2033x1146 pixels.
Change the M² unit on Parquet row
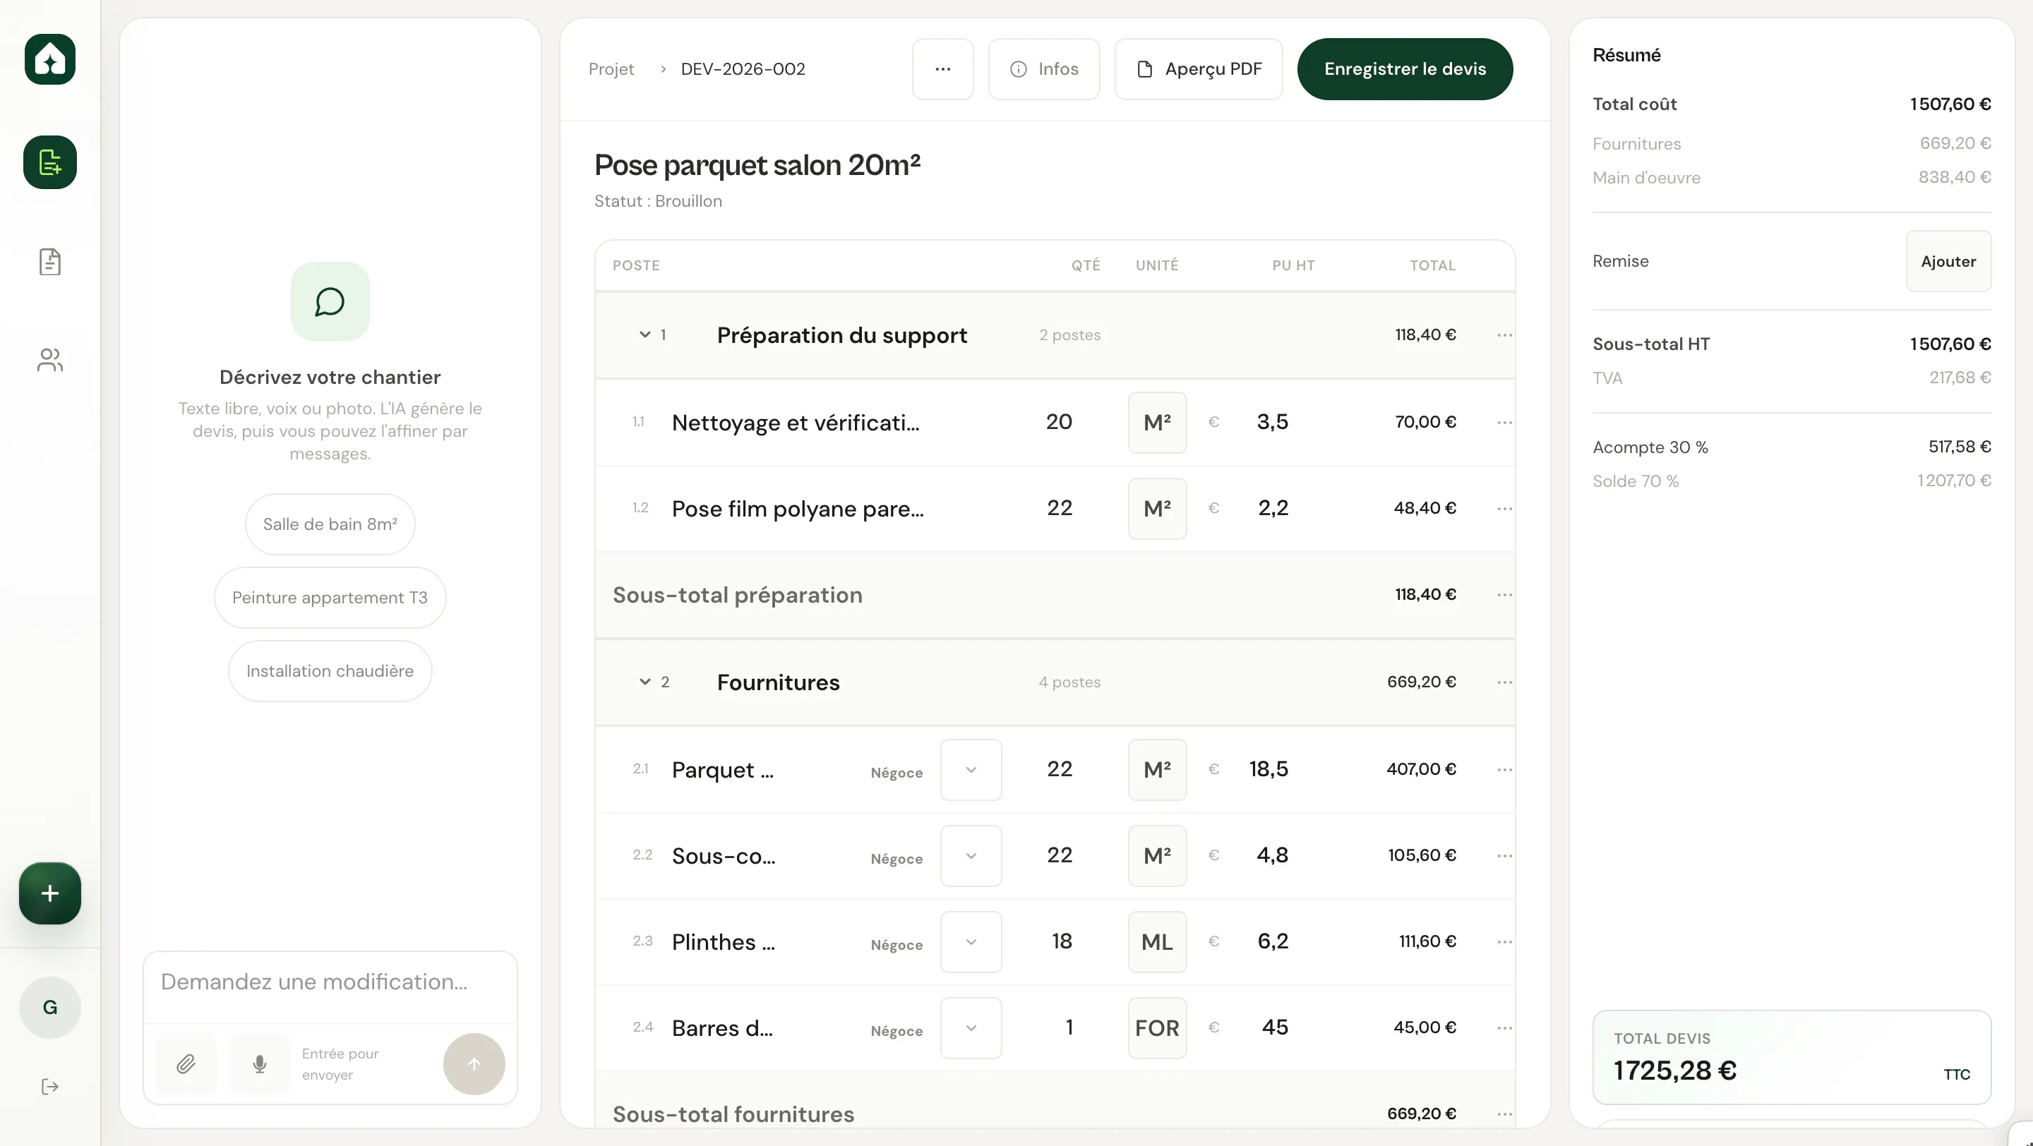(1157, 770)
